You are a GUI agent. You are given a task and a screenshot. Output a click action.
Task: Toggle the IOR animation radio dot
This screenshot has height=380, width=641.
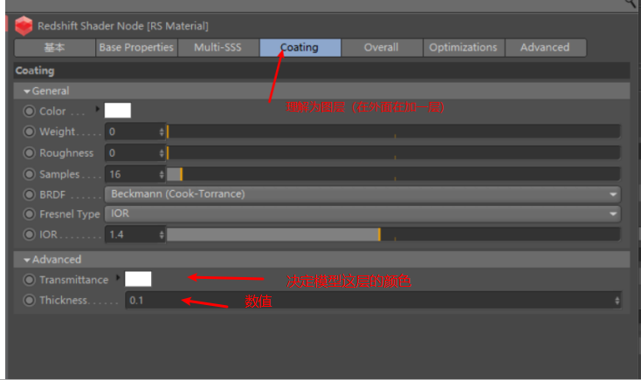coord(29,234)
